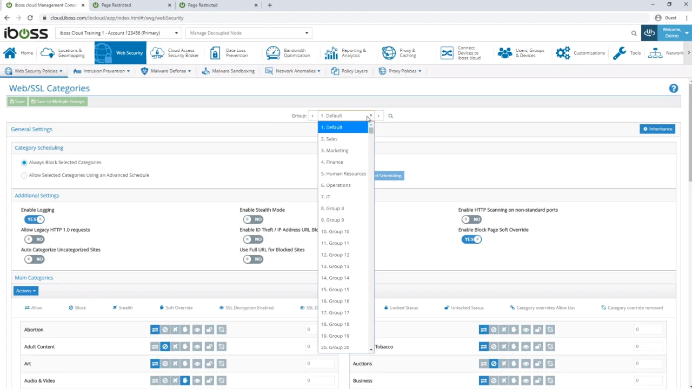This screenshot has width=692, height=389.
Task: Switch to second Page Restricted tab
Action: [219, 5]
